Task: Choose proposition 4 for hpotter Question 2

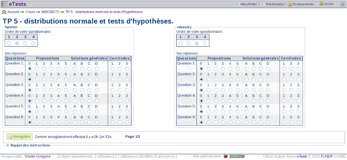Action: pos(59,79)
